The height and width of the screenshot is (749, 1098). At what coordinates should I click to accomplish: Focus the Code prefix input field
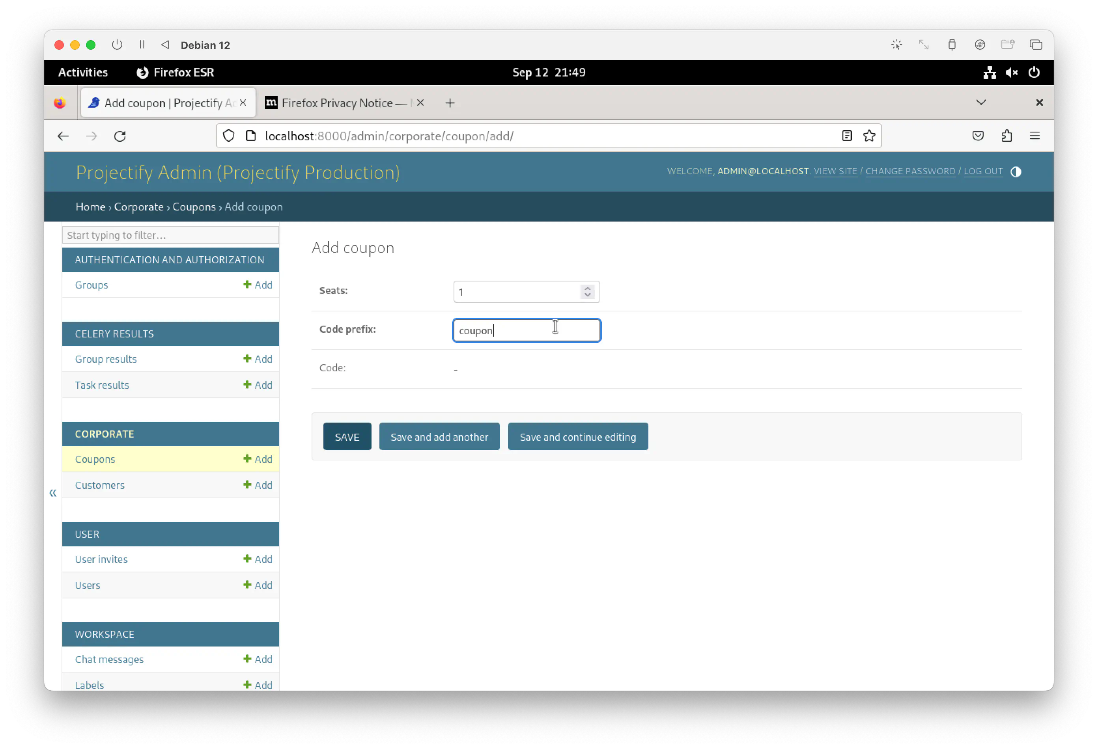tap(526, 330)
